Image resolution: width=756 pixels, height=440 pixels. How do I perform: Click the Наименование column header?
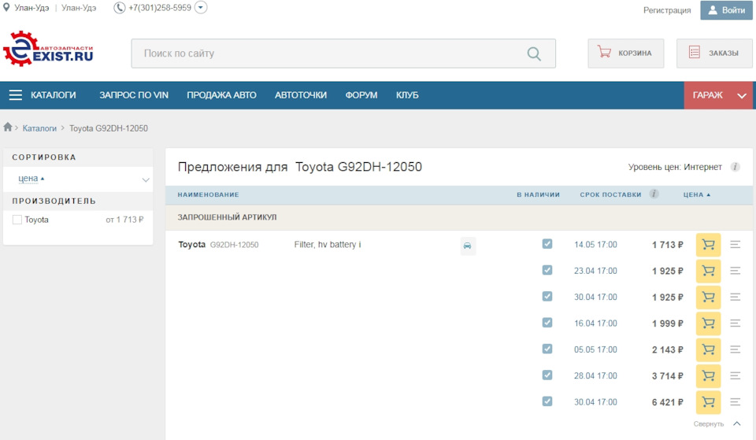pyautogui.click(x=208, y=194)
